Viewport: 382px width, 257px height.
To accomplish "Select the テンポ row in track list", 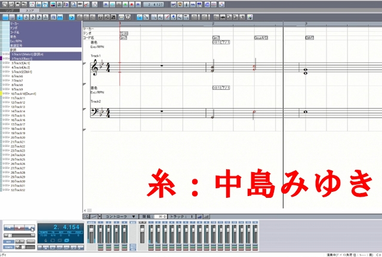I will 45,28.
